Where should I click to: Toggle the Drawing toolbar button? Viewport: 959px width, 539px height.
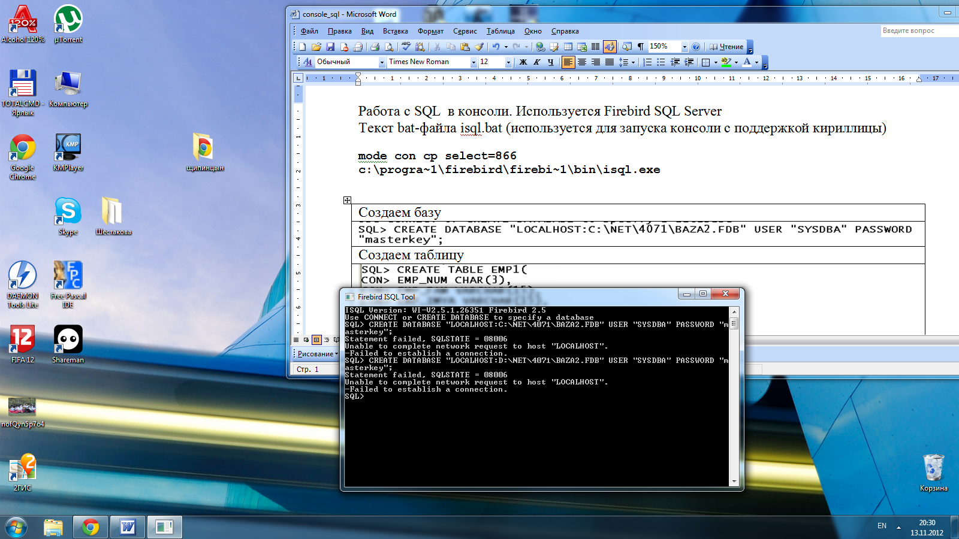click(x=610, y=47)
